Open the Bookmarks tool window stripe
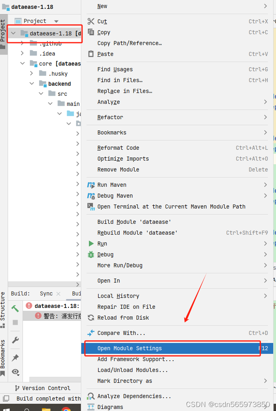 click(3, 357)
